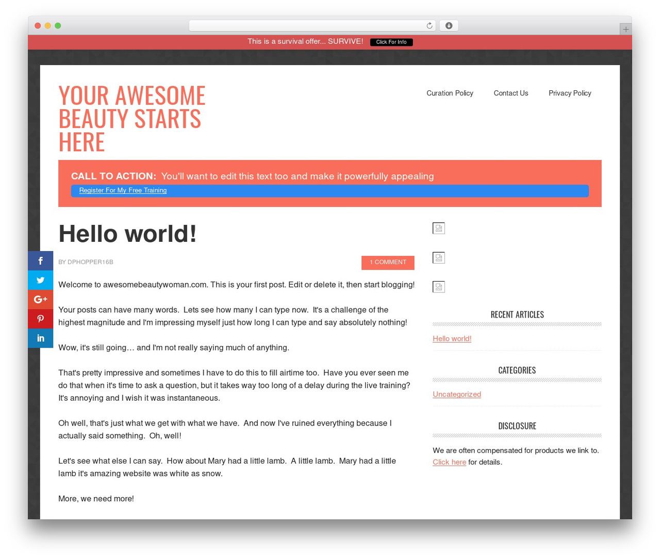This screenshot has width=660, height=559.
Task: Click the paragraph starting 'Wow, it's still going'
Action: 174,348
